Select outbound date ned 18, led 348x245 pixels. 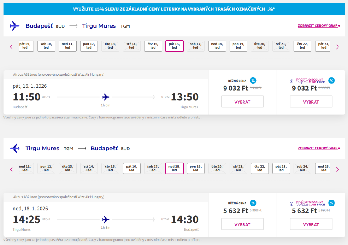point(217,46)
